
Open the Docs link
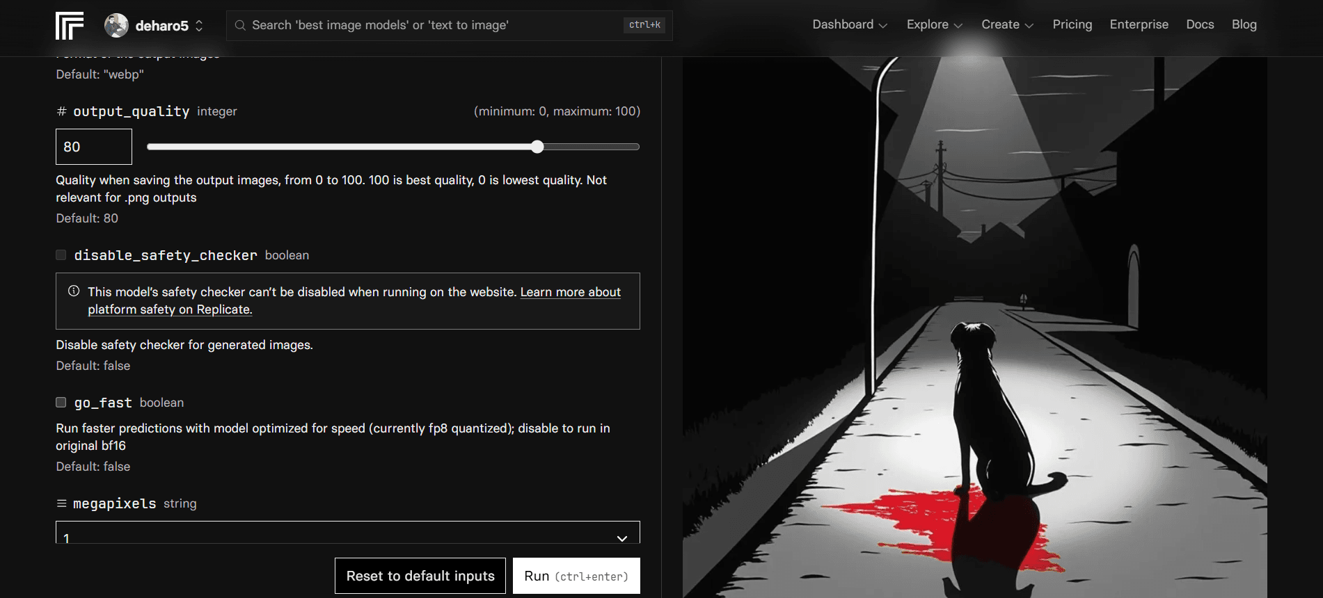1200,24
